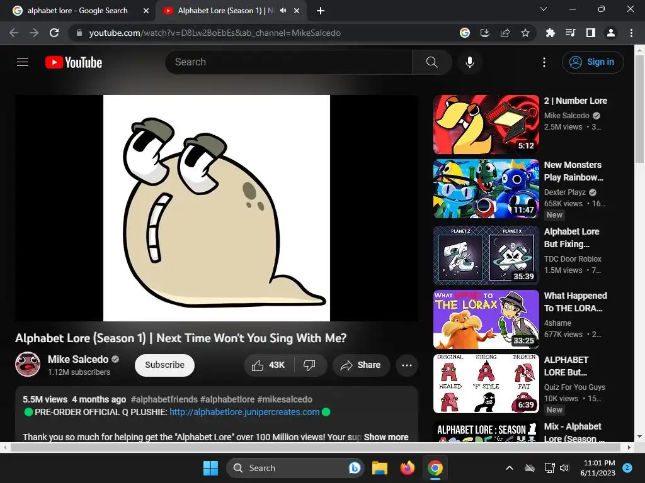
Task: Share this page from address bar
Action: (505, 33)
